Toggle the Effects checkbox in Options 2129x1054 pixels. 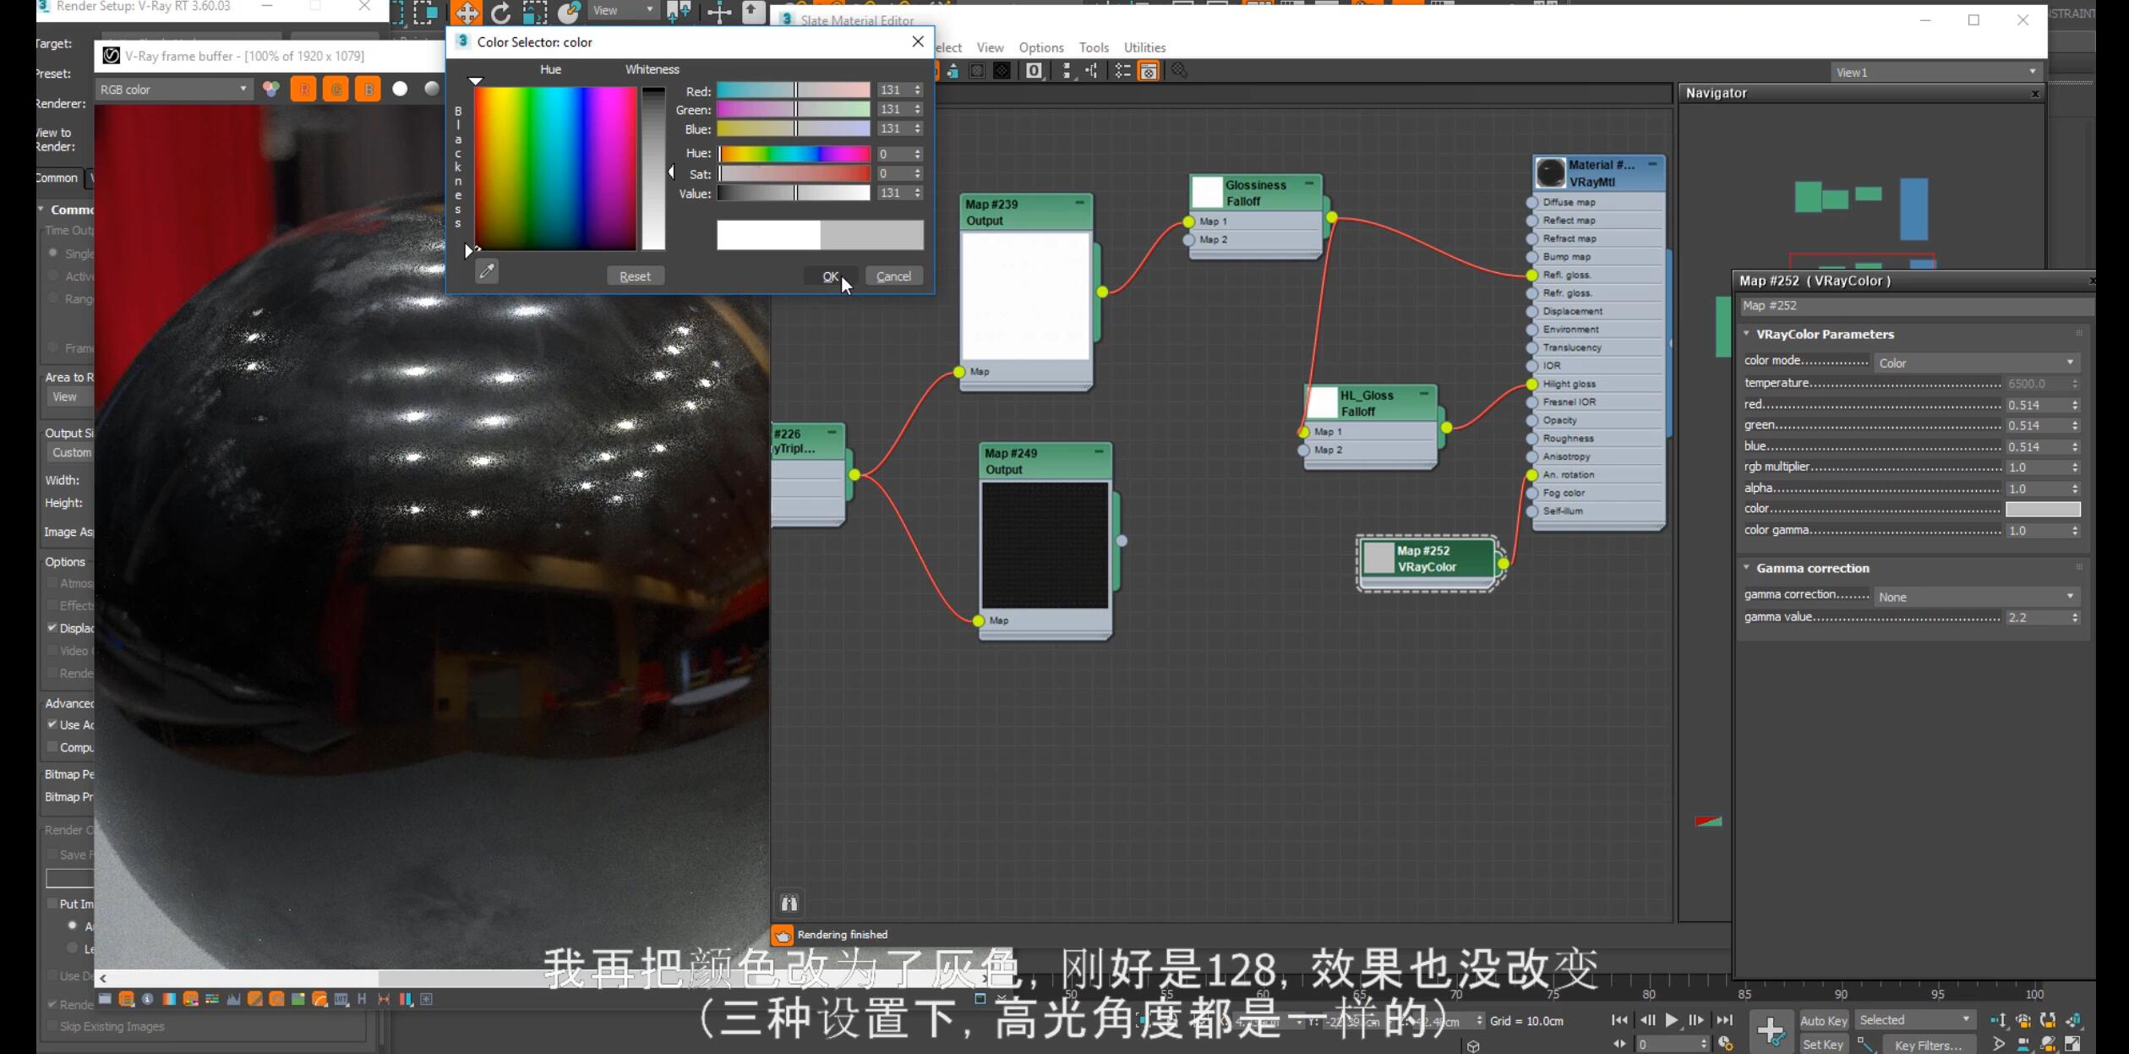pos(52,605)
